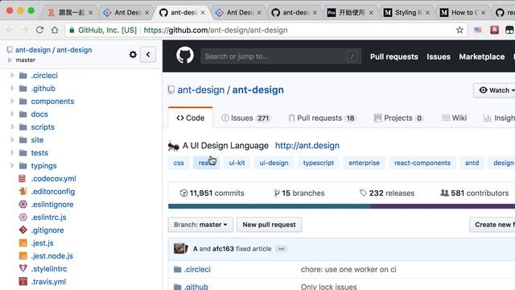Expand the .github folder in the sidebar
The width and height of the screenshot is (515, 290).
[x=13, y=88]
